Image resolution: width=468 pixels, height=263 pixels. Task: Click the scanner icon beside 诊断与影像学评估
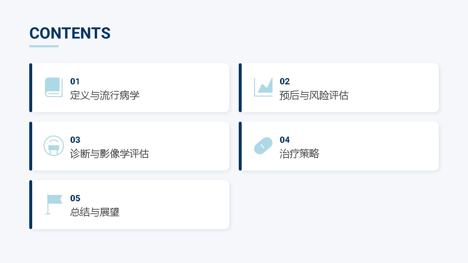[54, 146]
